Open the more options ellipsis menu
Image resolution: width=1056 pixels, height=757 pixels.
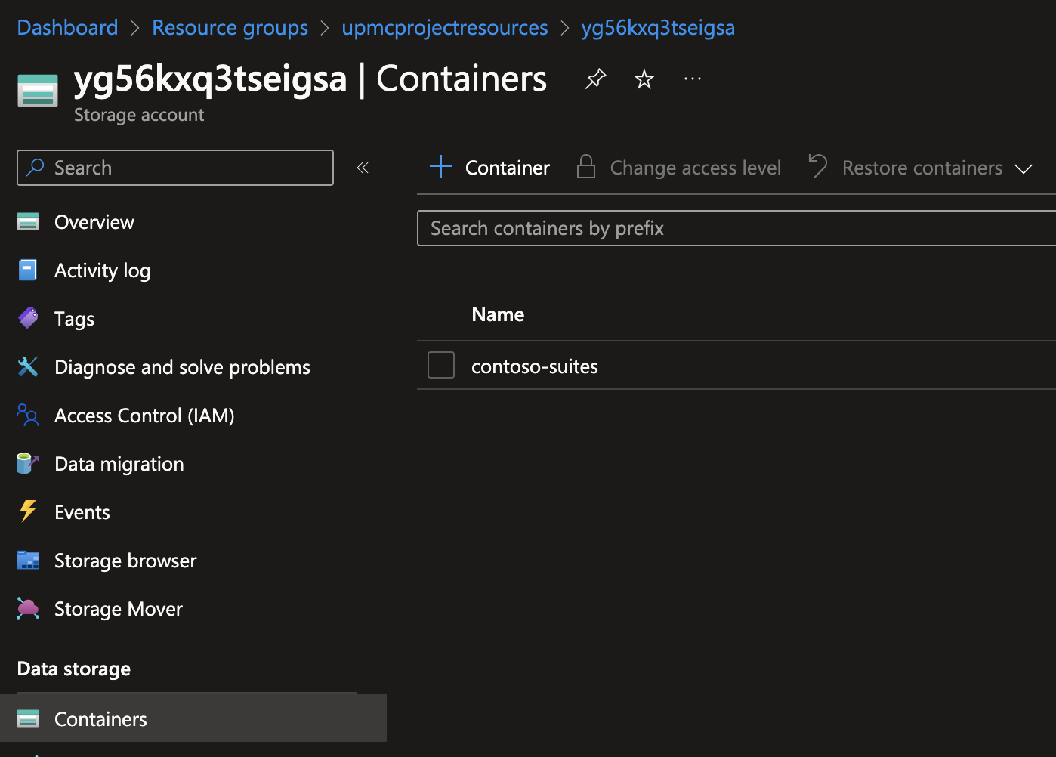click(x=693, y=79)
